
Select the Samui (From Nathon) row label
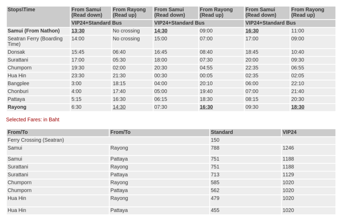34,31
